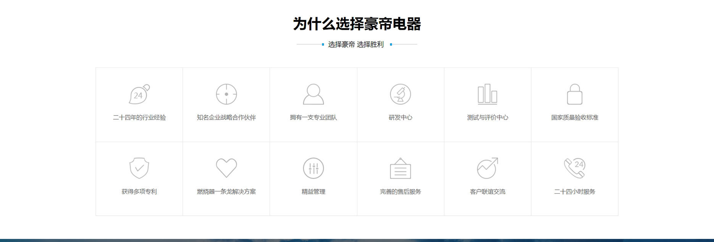Click the 24-hour phone service icon
The height and width of the screenshot is (242, 714).
574,168
